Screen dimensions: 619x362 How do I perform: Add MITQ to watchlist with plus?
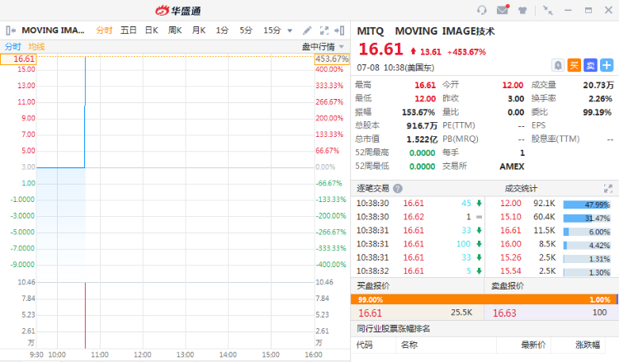(607, 64)
